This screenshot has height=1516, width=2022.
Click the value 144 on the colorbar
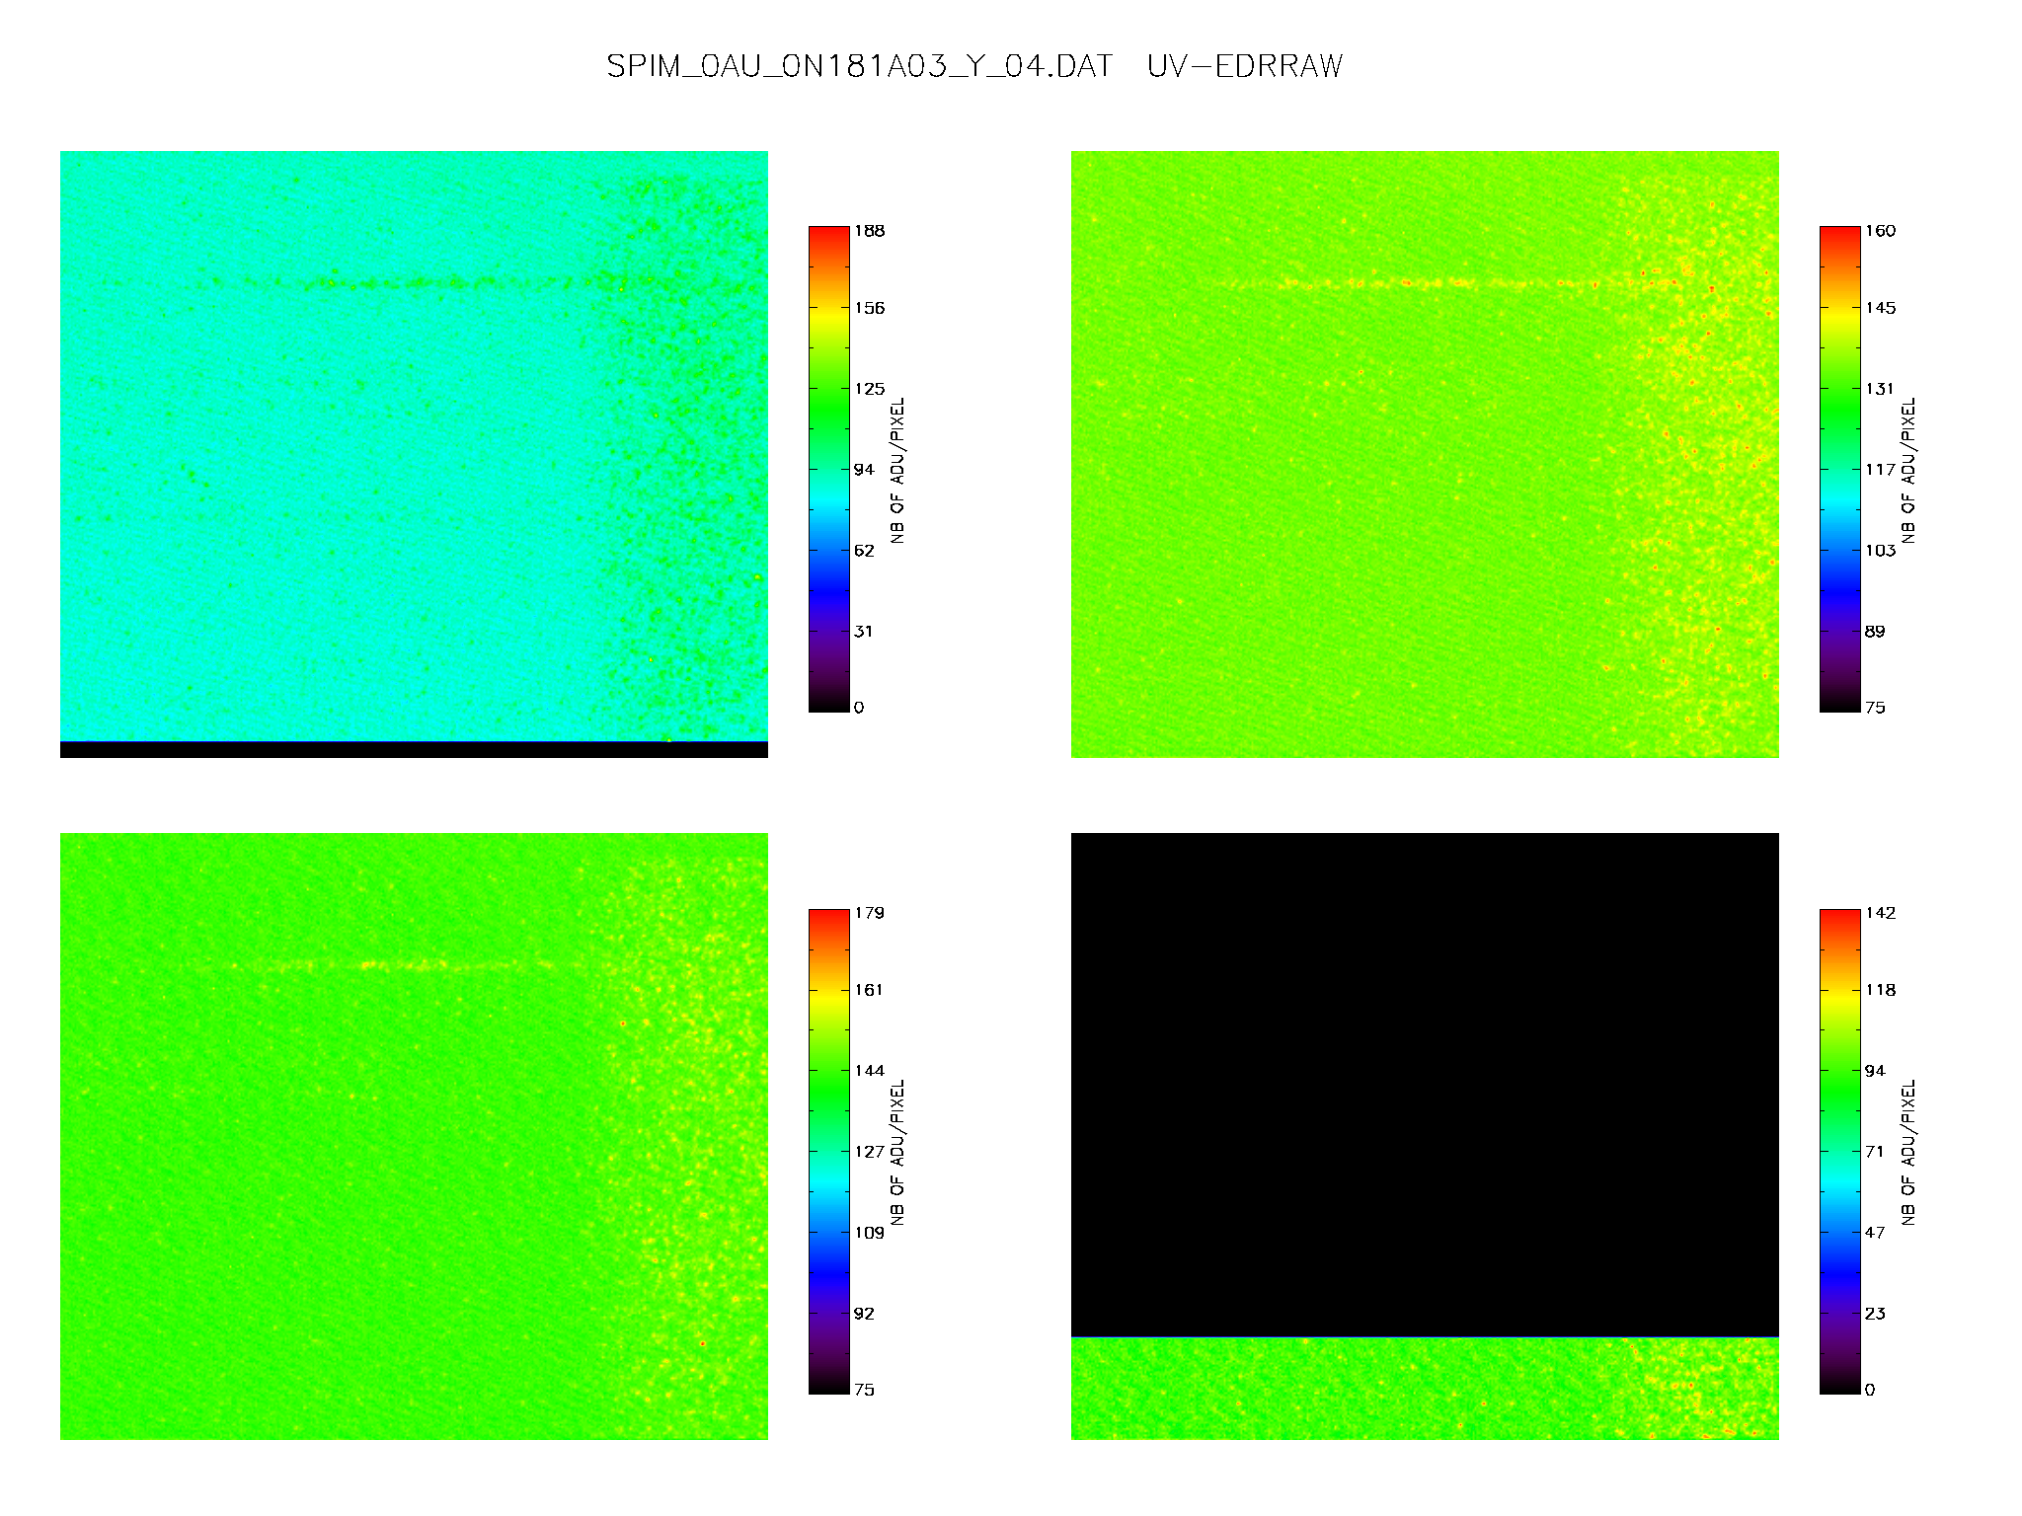click(870, 1071)
